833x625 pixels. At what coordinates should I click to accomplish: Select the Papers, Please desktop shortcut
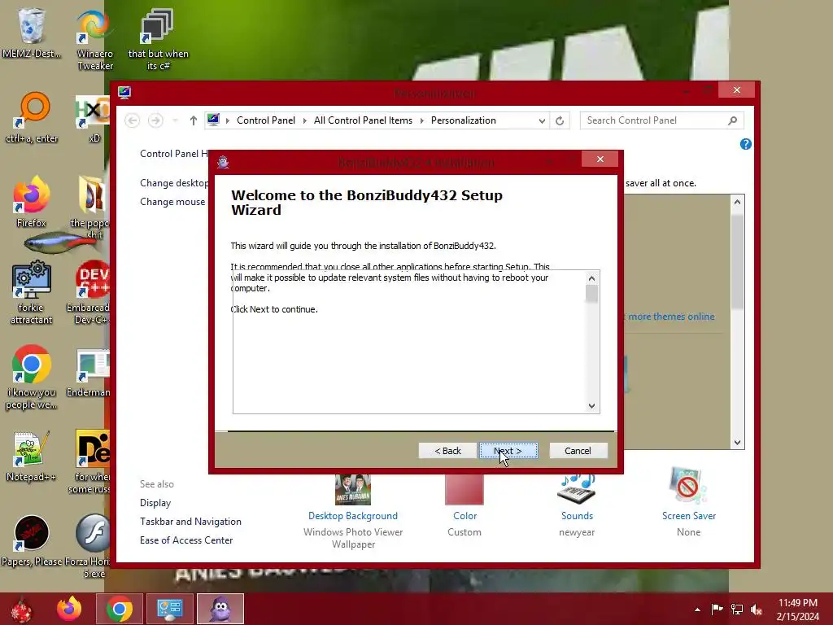pyautogui.click(x=32, y=540)
